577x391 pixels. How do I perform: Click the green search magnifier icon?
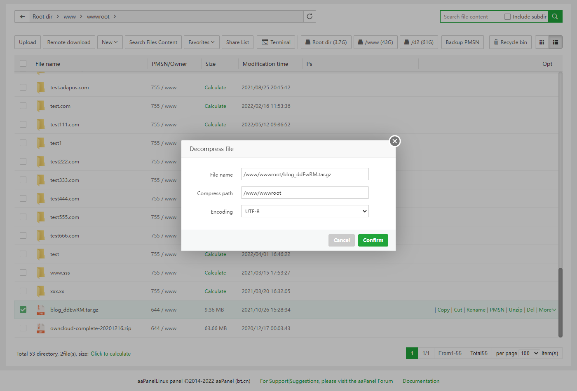[555, 16]
